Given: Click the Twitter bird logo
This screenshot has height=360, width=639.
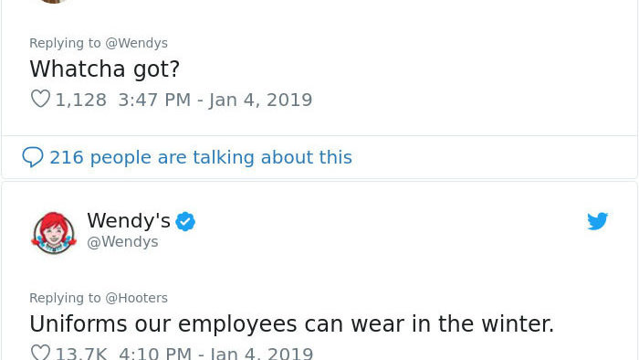Looking at the screenshot, I should (597, 221).
